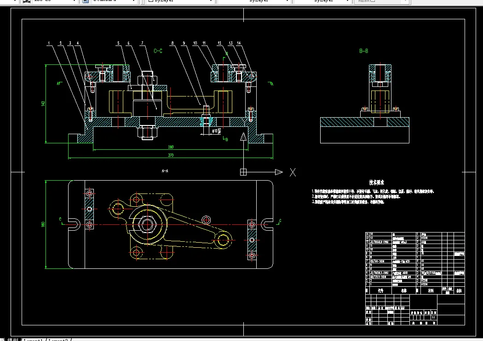This screenshot has width=483, height=341.
Task: Select the 名称 title block header cell
Action: (404, 290)
